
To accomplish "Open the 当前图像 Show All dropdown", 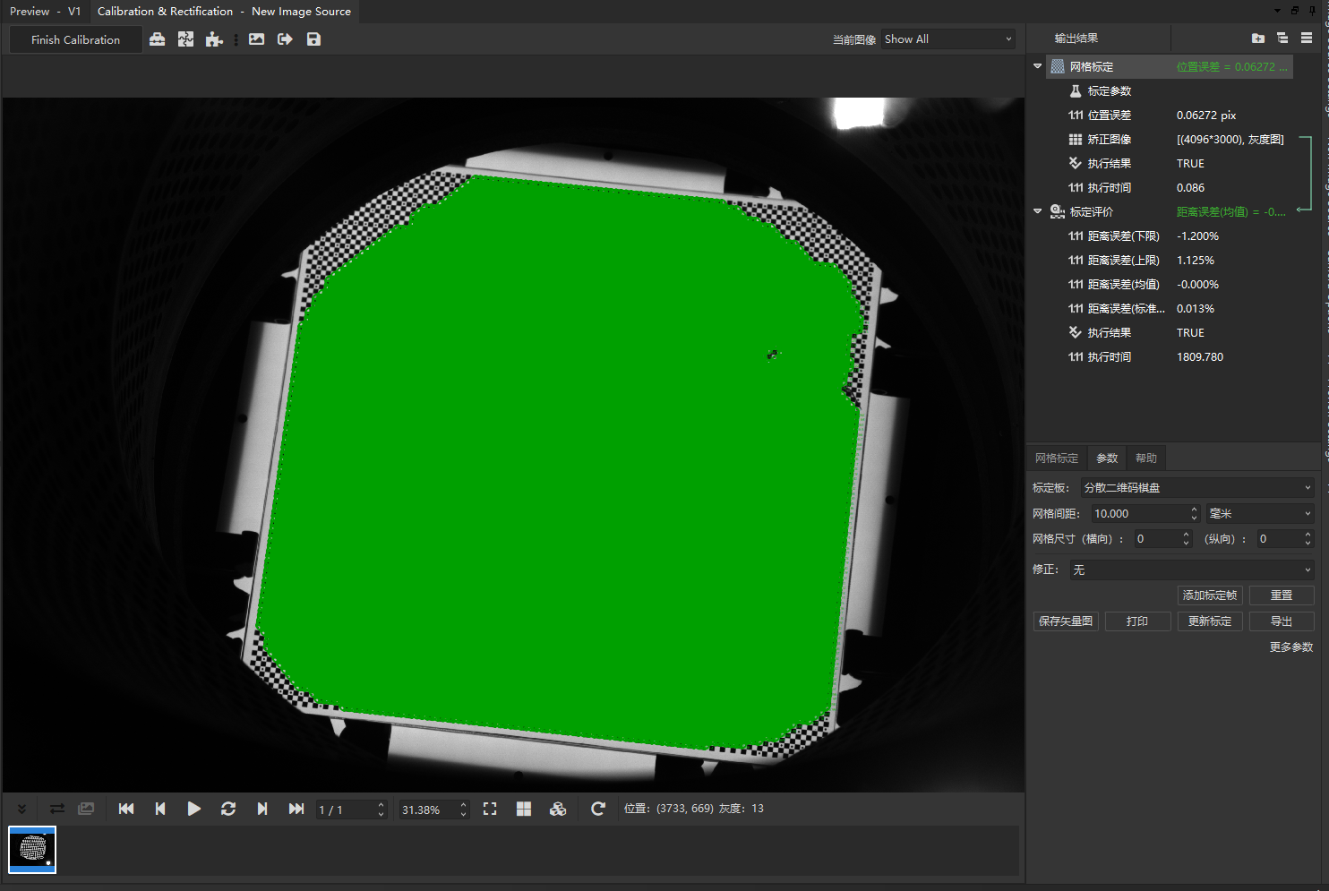I will coord(948,39).
